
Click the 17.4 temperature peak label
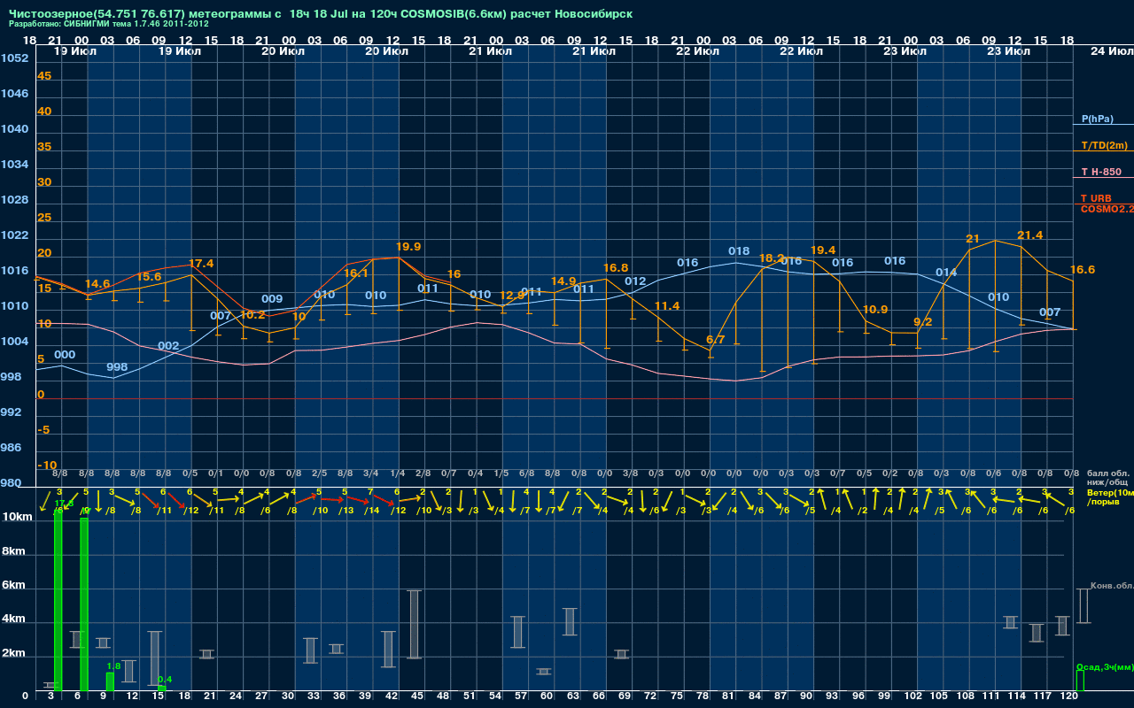[201, 264]
